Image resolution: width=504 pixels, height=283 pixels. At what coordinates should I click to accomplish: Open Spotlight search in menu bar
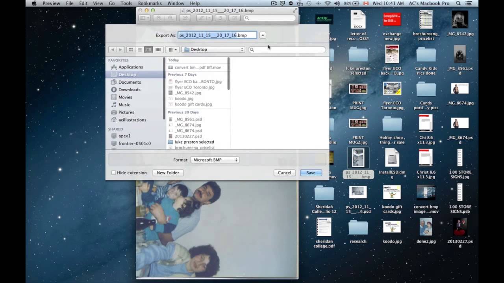[x=458, y=4]
